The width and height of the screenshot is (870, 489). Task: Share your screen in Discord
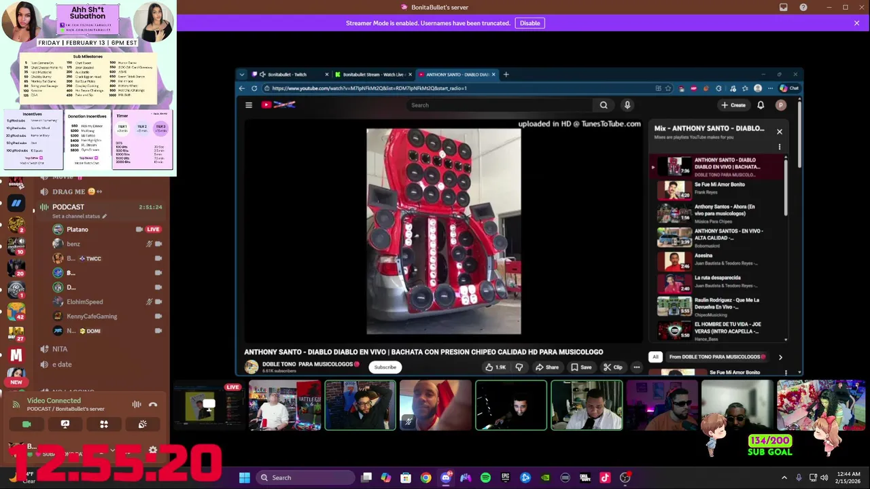(x=65, y=424)
